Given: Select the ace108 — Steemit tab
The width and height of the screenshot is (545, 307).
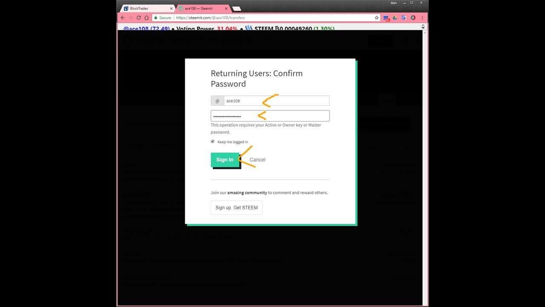Looking at the screenshot, I should point(203,9).
